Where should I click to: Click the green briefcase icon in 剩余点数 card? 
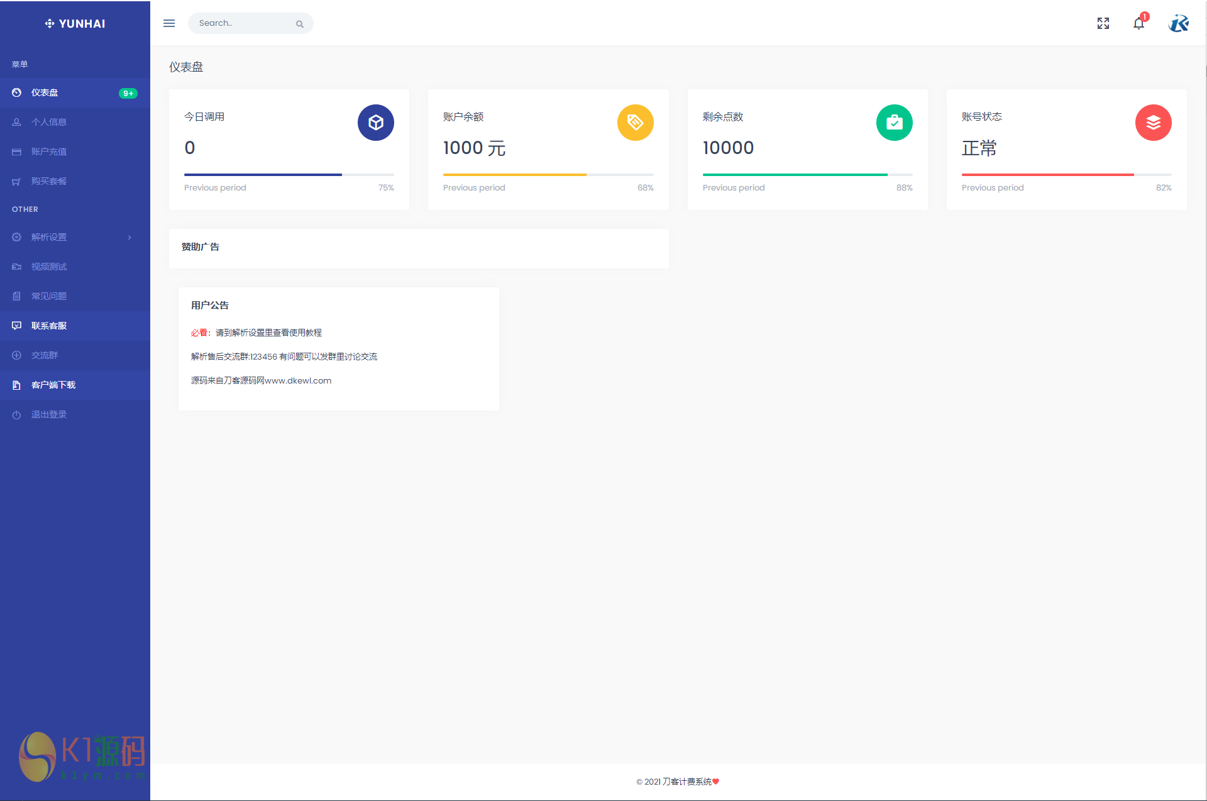pos(894,123)
